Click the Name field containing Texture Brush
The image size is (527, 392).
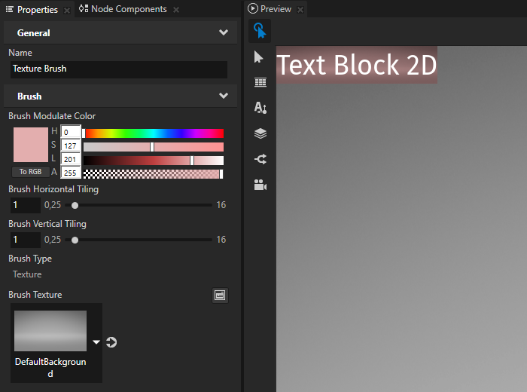[x=117, y=69]
